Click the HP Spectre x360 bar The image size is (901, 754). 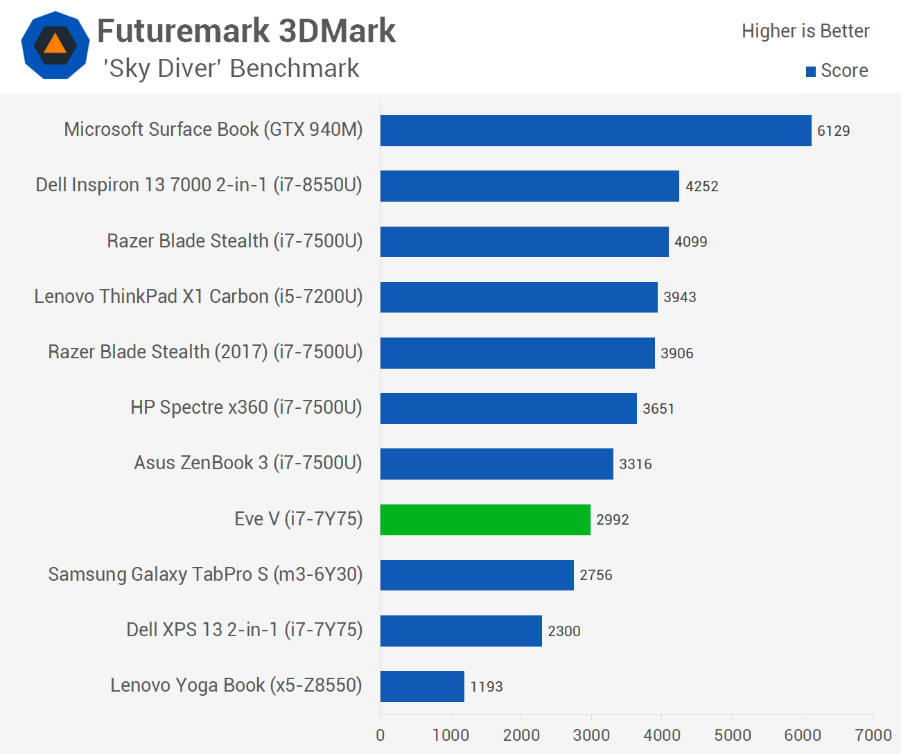[x=509, y=408]
